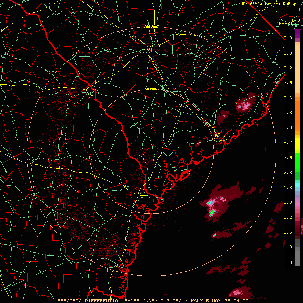Pick the bright yellow legend color band

tap(297, 144)
